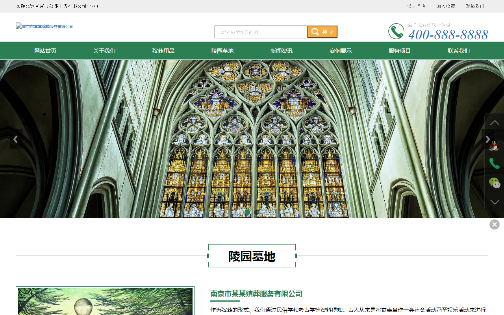The width and height of the screenshot is (504, 315).
Task: Click the down chevron in the floating sidebar
Action: tap(495, 202)
